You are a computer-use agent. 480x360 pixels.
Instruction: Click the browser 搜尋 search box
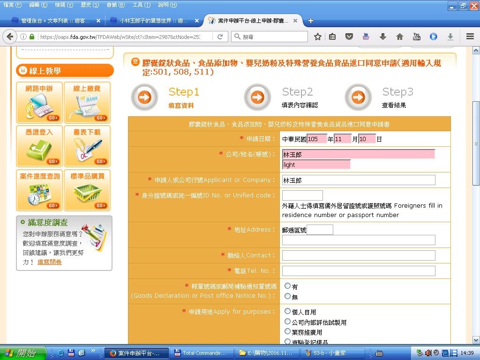tap(270, 37)
